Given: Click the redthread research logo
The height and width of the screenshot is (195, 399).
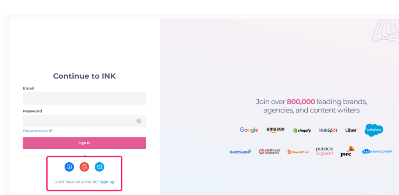Looking at the screenshot, I should click(x=269, y=151).
